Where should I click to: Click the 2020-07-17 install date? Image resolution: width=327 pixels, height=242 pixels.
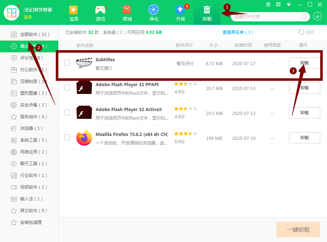coord(244,63)
